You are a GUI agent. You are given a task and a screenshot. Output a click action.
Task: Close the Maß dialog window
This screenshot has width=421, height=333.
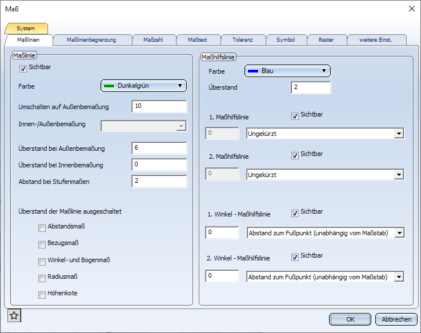coord(411,8)
